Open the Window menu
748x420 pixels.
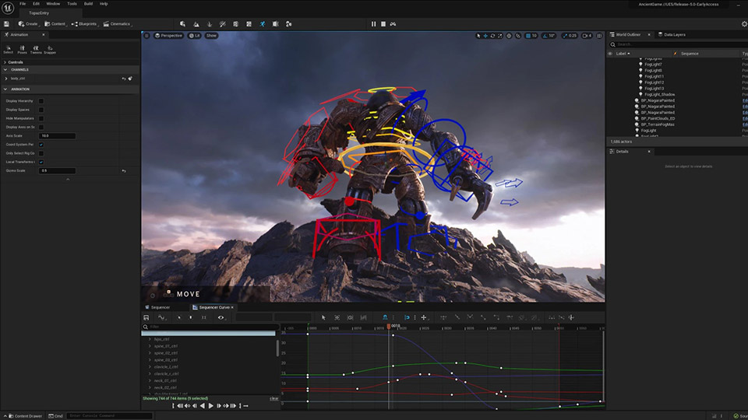point(53,4)
